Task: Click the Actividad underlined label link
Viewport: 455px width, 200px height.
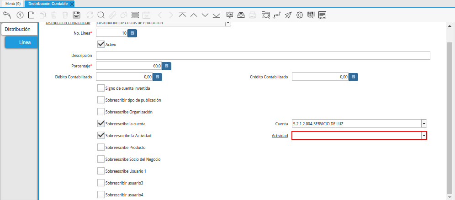Action: click(x=280, y=136)
